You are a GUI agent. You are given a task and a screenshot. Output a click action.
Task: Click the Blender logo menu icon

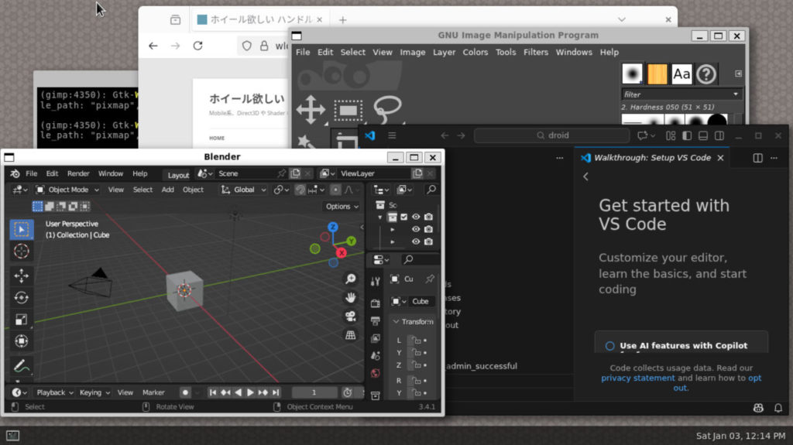coord(15,173)
